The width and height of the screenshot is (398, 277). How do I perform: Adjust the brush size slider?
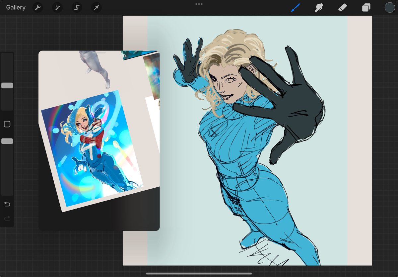coord(7,85)
